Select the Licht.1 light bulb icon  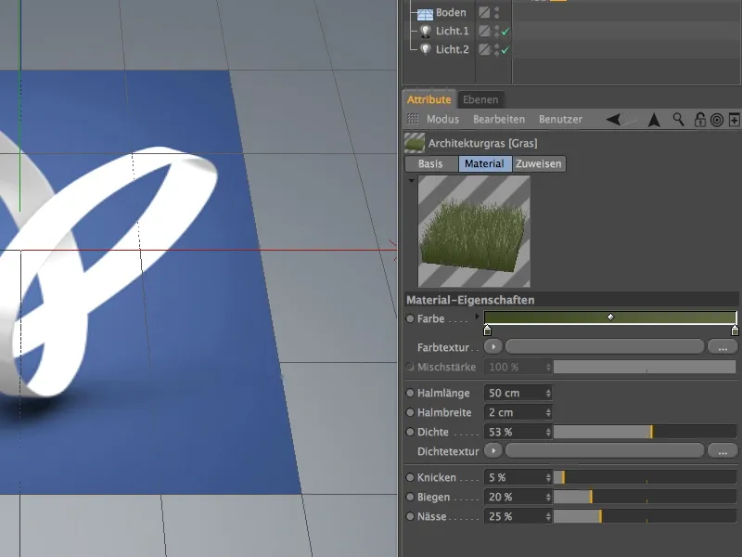[426, 32]
